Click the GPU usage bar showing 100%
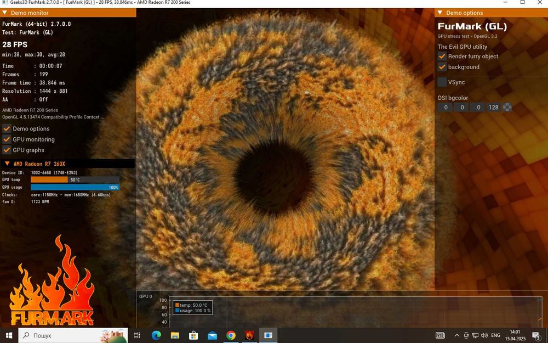This screenshot has height=343, width=548. coord(75,187)
